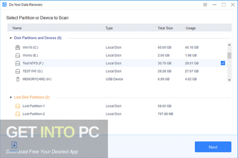Click the 29.28 GB total size value
Viewport: 238px width, 158px height.
[x=165, y=71]
